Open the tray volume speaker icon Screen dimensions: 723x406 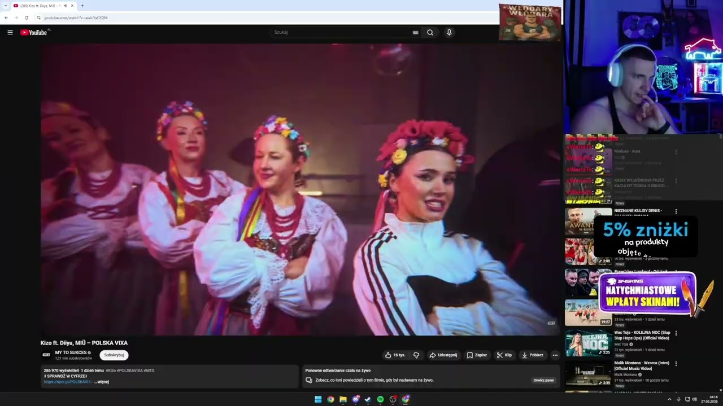(694, 399)
